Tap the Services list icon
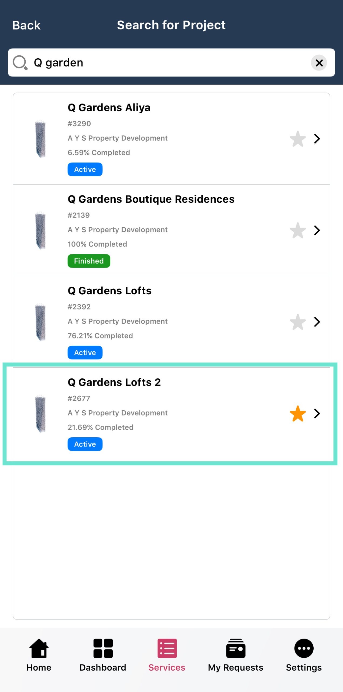The width and height of the screenshot is (343, 692). pyautogui.click(x=167, y=648)
